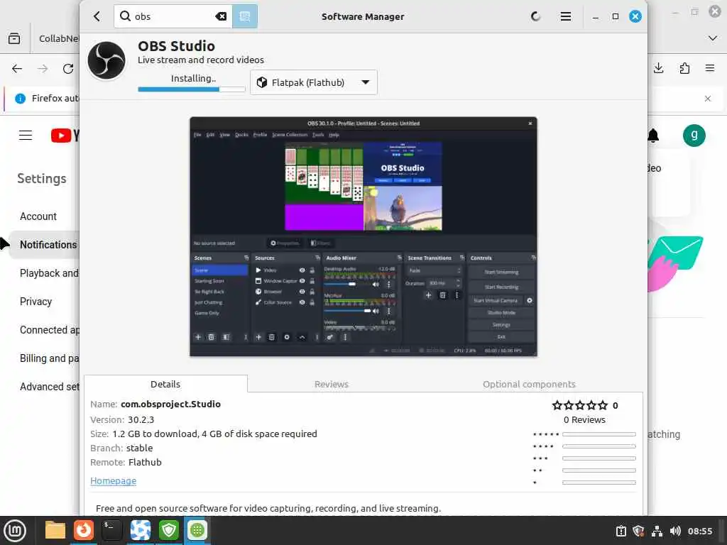Clear the obs search text
This screenshot has width=727, height=545.
coord(222,16)
